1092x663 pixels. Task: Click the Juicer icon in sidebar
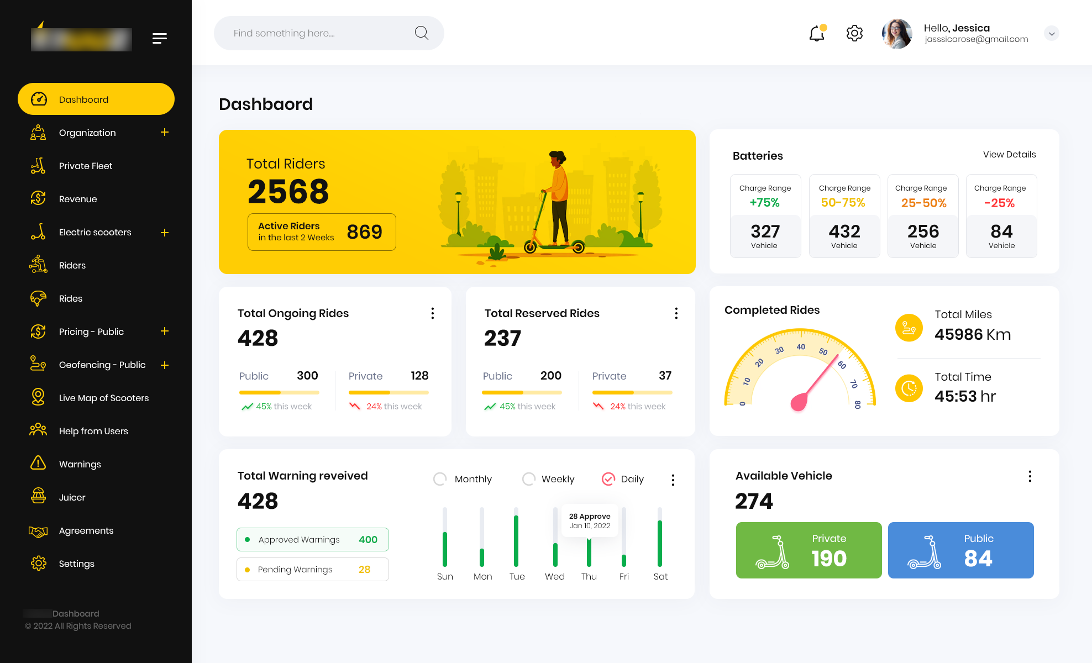38,497
